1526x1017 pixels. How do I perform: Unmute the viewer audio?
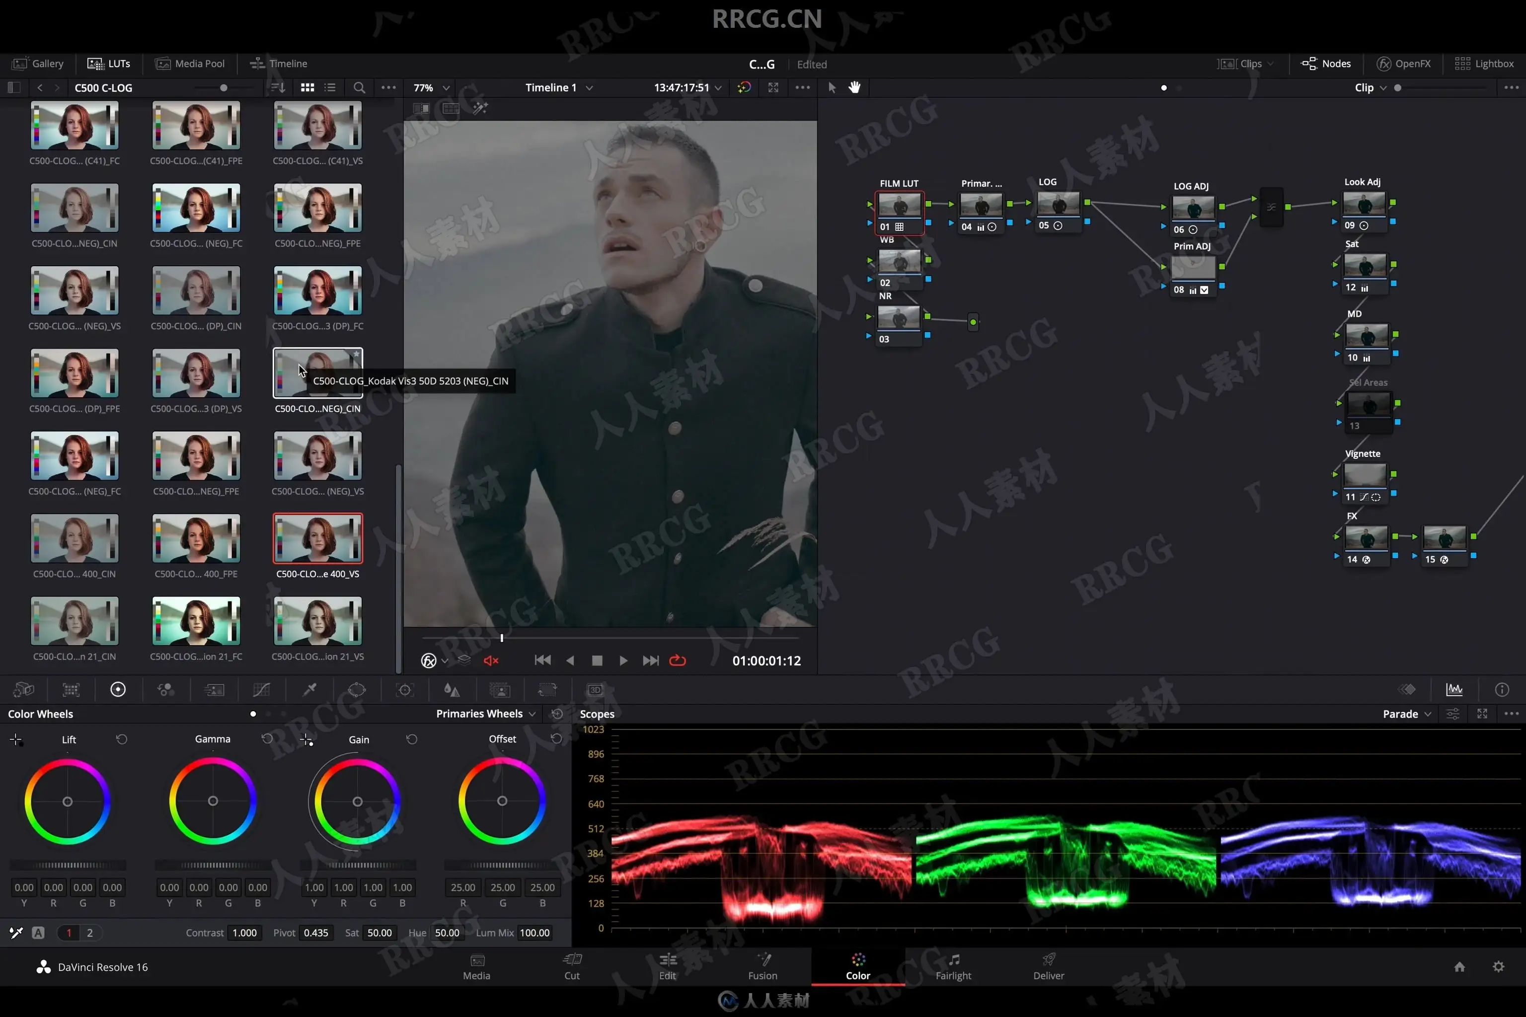(490, 660)
